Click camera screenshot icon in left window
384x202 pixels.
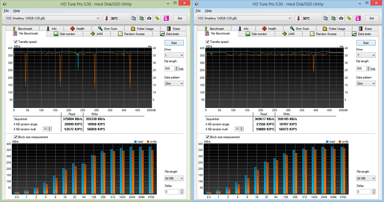point(149,18)
